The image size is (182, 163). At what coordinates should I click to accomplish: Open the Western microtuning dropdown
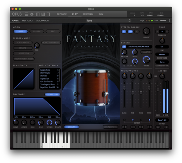tap(162, 54)
